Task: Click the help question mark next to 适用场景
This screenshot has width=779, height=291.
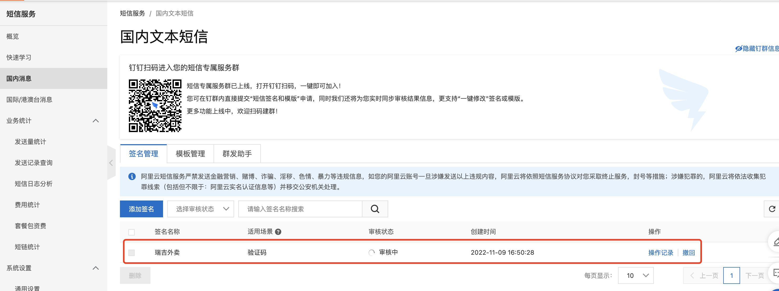Action: 278,232
